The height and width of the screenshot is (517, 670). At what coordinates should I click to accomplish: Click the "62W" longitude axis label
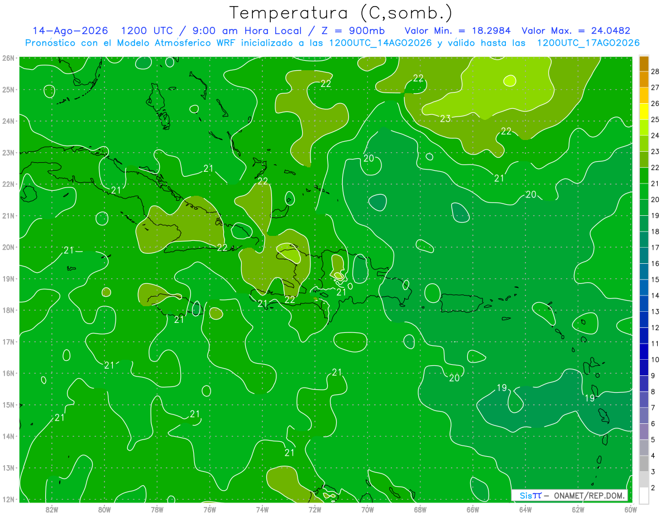(x=578, y=509)
